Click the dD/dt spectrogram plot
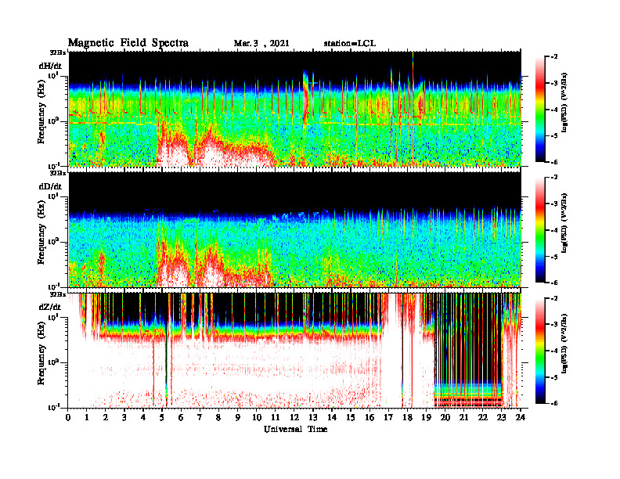The height and width of the screenshot is (479, 620). pyautogui.click(x=294, y=229)
